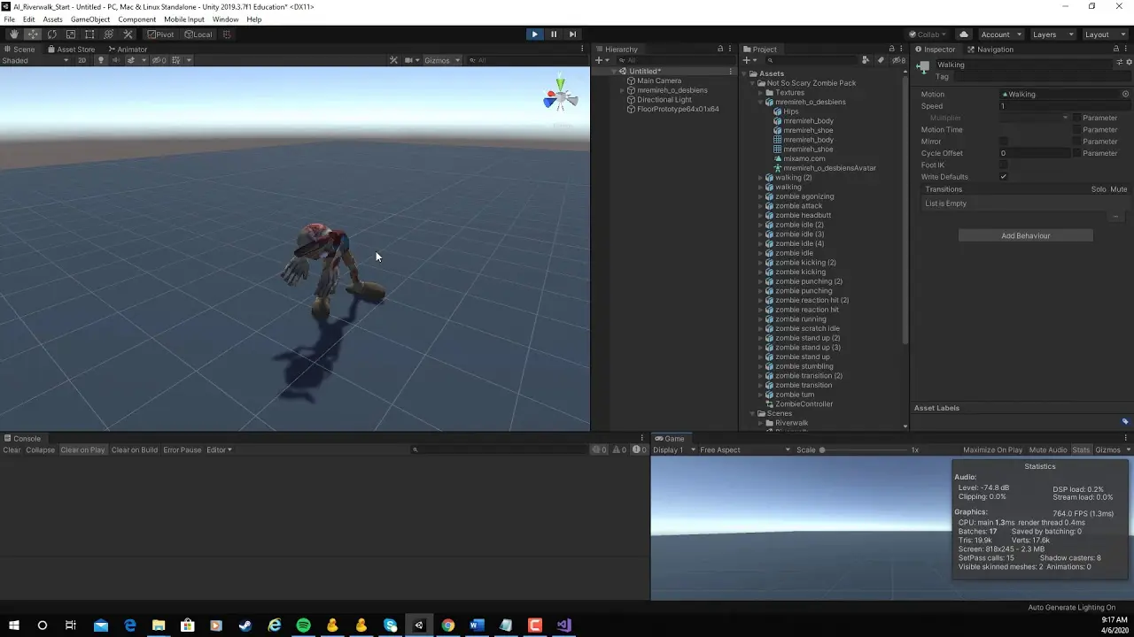Open the custom editor tools icon

click(x=128, y=35)
